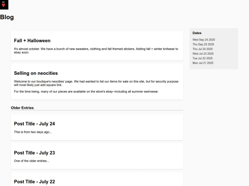
Task: Click the red heart logo icon
Action: pos(4,5)
